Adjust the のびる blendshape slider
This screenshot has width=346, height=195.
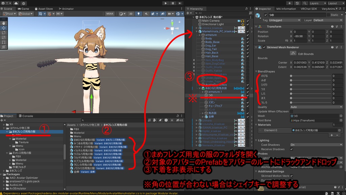[x=311, y=76]
